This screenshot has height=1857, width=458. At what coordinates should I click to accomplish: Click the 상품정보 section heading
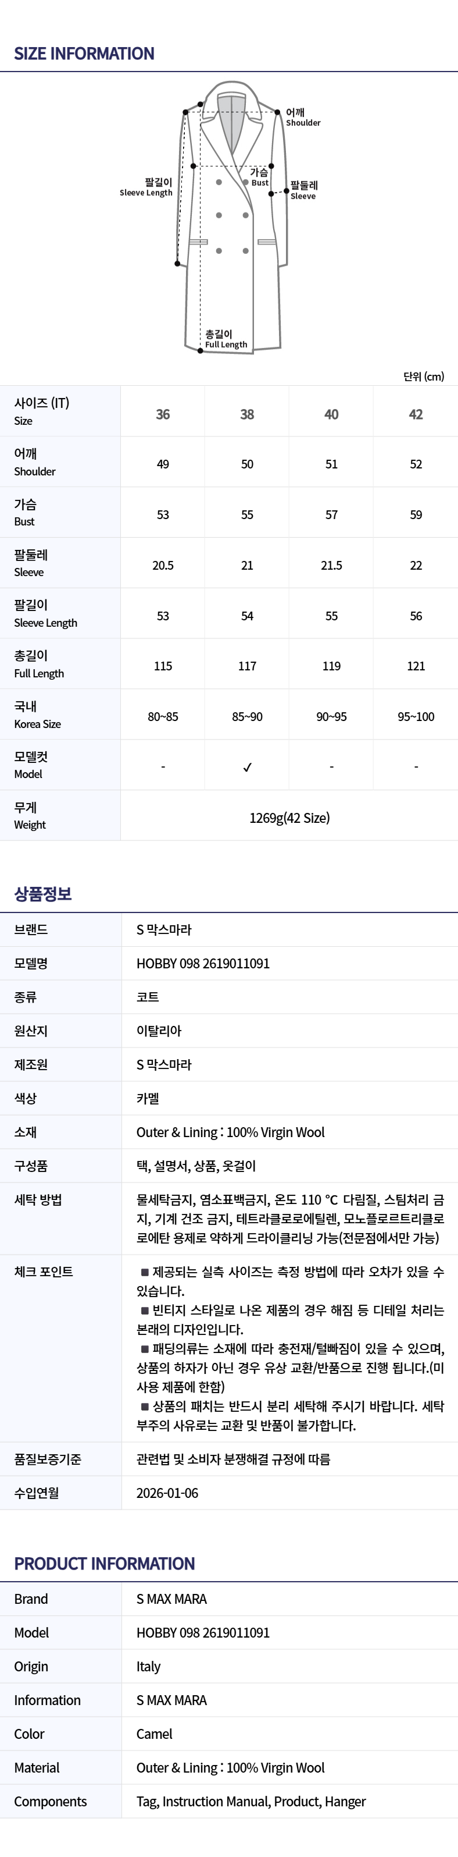[43, 894]
